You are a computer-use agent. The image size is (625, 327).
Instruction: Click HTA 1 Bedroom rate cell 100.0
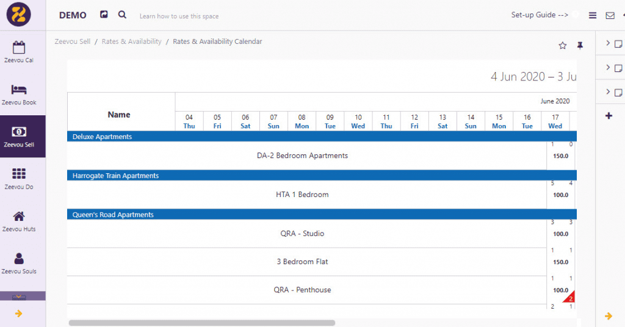pyautogui.click(x=561, y=195)
